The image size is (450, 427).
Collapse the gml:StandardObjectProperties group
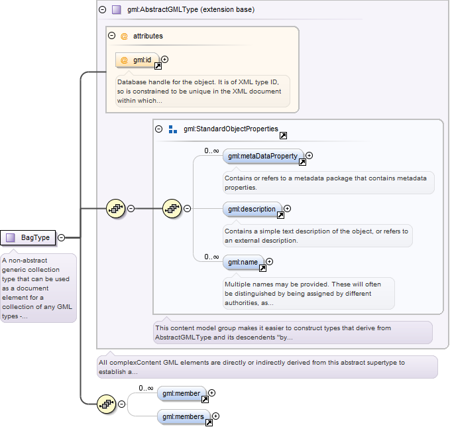tap(158, 129)
